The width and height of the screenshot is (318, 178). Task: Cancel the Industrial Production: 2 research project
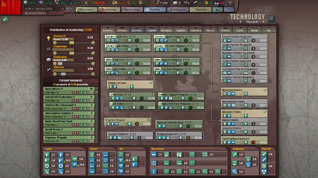[x=92, y=100]
